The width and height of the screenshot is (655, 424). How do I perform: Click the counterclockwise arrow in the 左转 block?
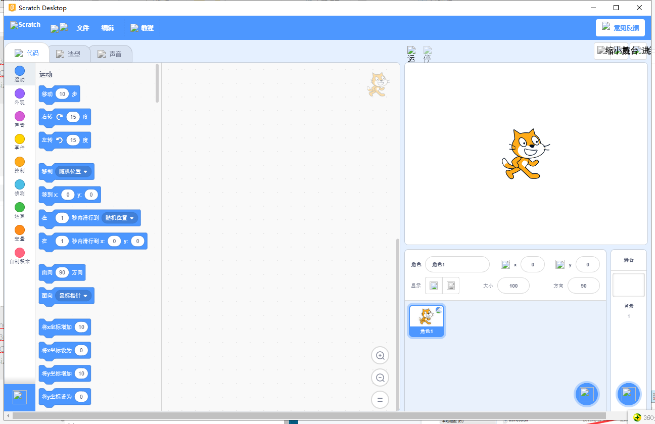coord(59,140)
